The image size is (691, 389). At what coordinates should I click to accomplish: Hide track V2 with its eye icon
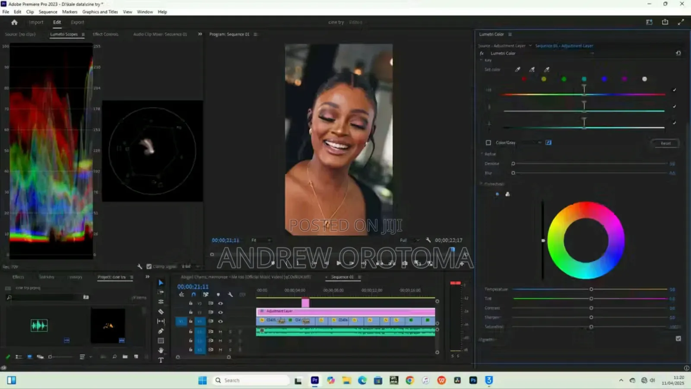coord(220,312)
